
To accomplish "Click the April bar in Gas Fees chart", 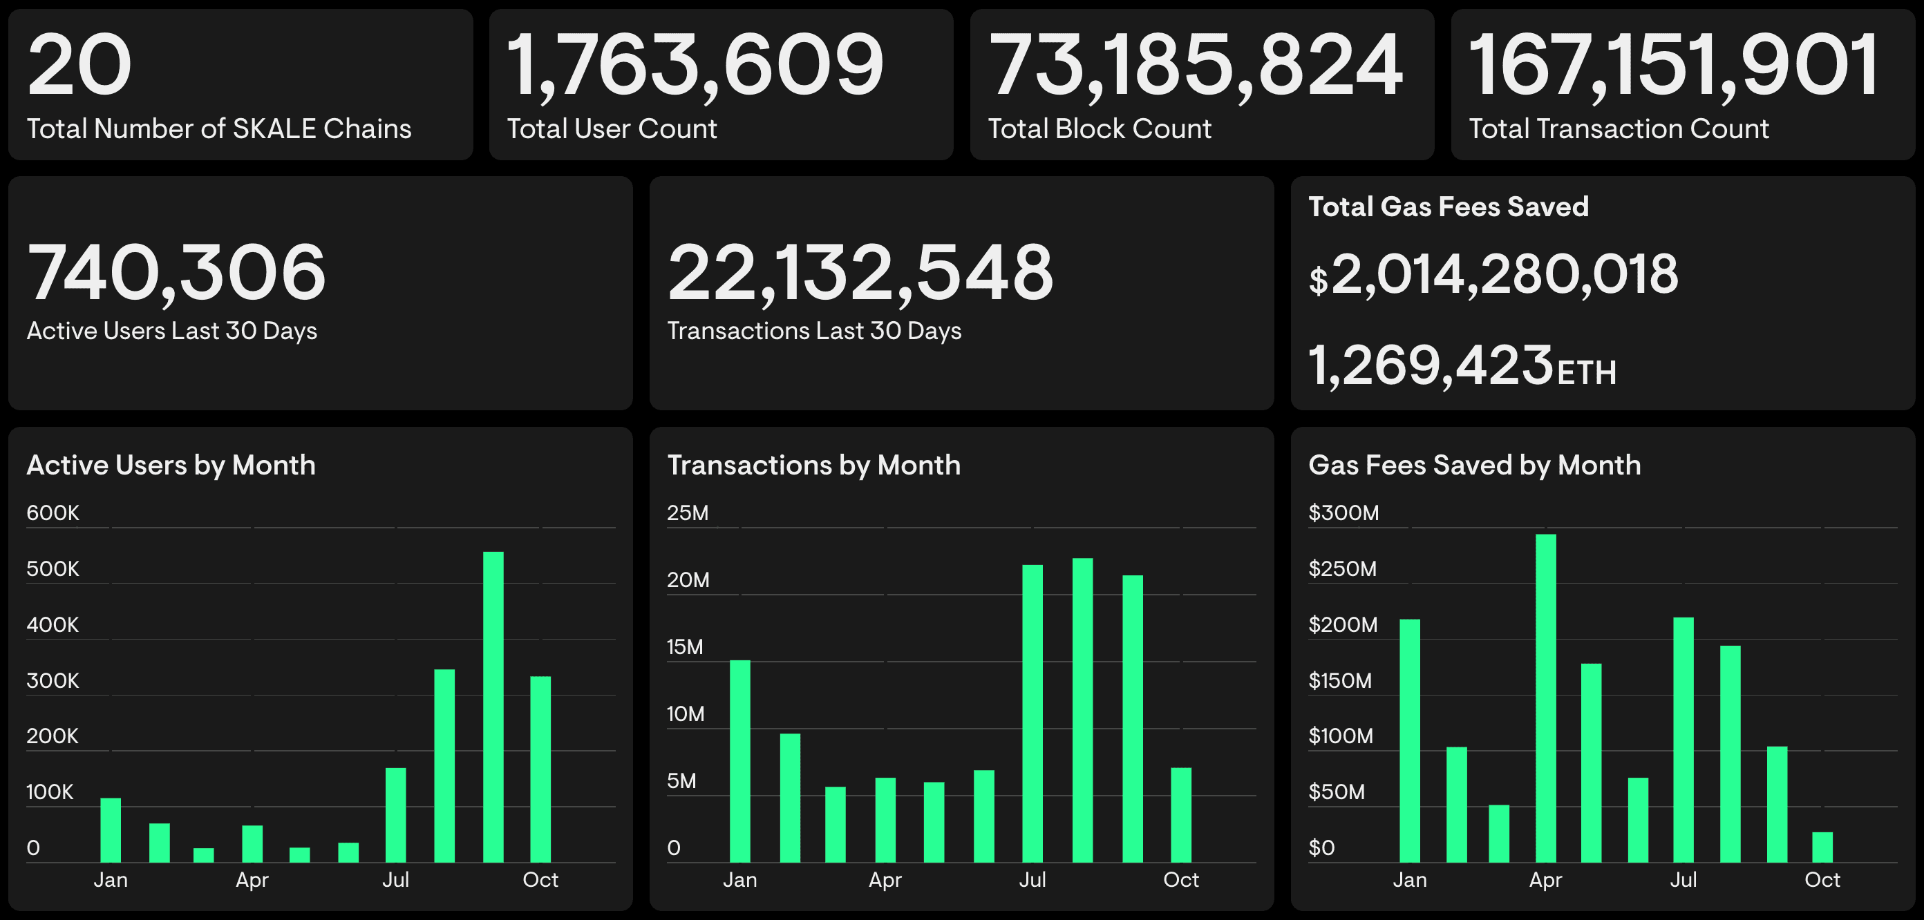I will pos(1545,698).
